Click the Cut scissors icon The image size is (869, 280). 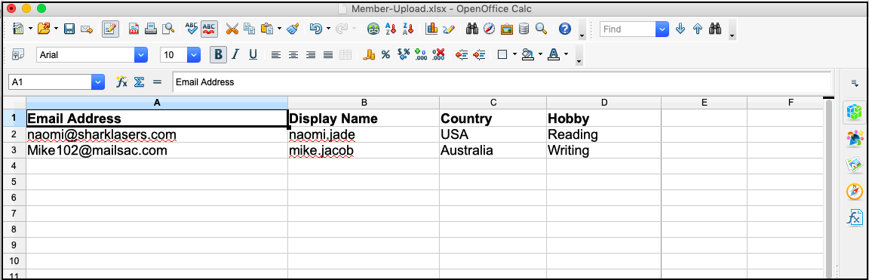click(232, 29)
